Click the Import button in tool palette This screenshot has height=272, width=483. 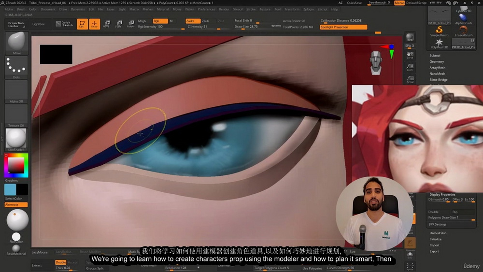434,245
